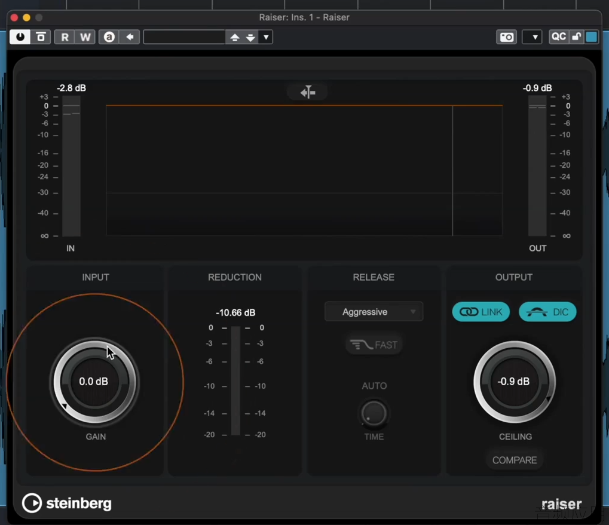Open the Aggressive release mode dropdown
The height and width of the screenshot is (525, 609).
click(x=374, y=312)
